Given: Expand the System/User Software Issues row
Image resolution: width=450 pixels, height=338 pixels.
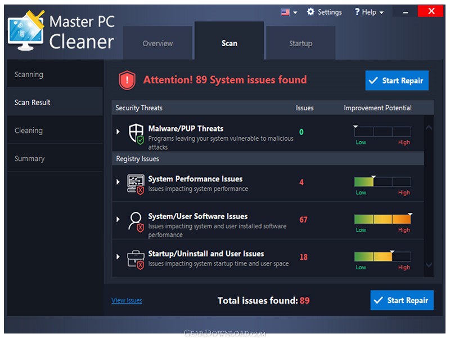Looking at the screenshot, I should 118,219.
